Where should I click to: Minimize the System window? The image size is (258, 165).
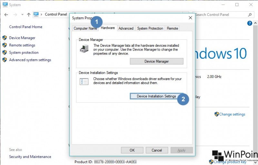click(223, 5)
